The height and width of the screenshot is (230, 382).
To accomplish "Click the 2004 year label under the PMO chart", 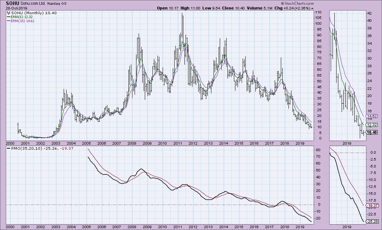I will pyautogui.click(x=71, y=227).
